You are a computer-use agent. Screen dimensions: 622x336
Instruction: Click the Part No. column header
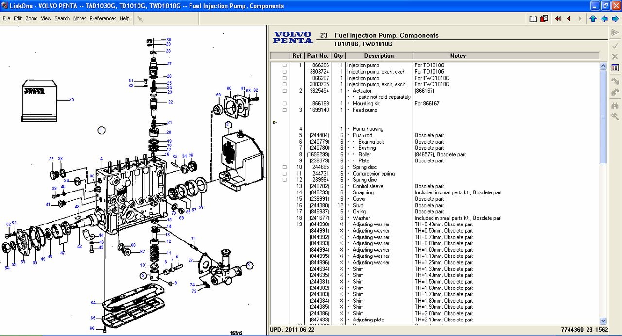(318, 56)
